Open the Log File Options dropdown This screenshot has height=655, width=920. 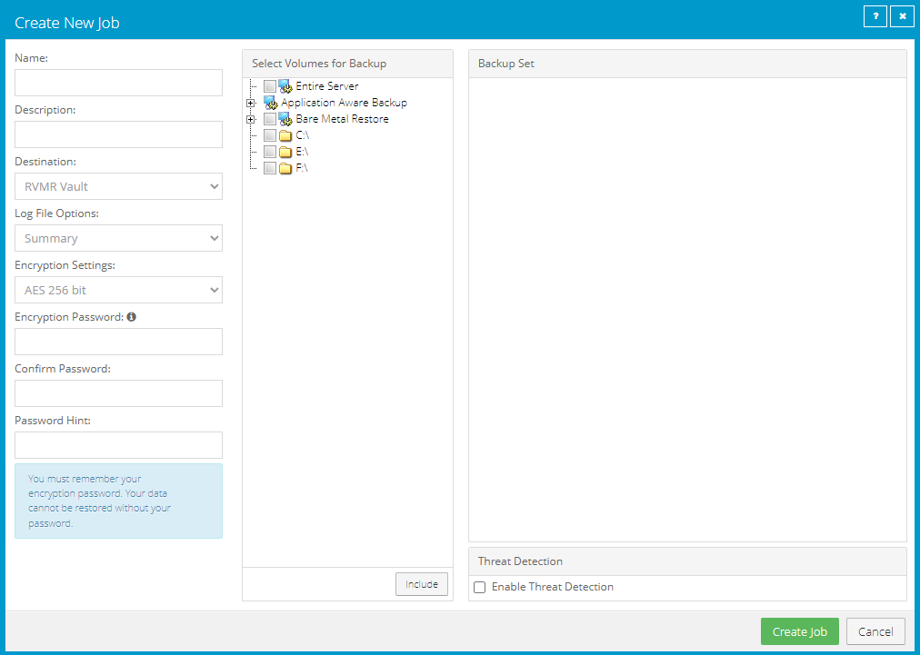click(x=118, y=237)
